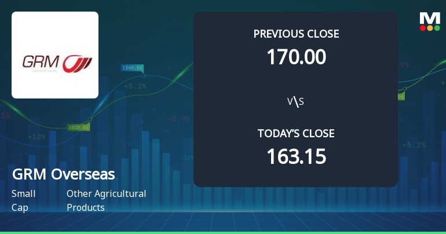This screenshot has width=446, height=234.
Task: Select the GRM Overseas company title
Action: 63,174
